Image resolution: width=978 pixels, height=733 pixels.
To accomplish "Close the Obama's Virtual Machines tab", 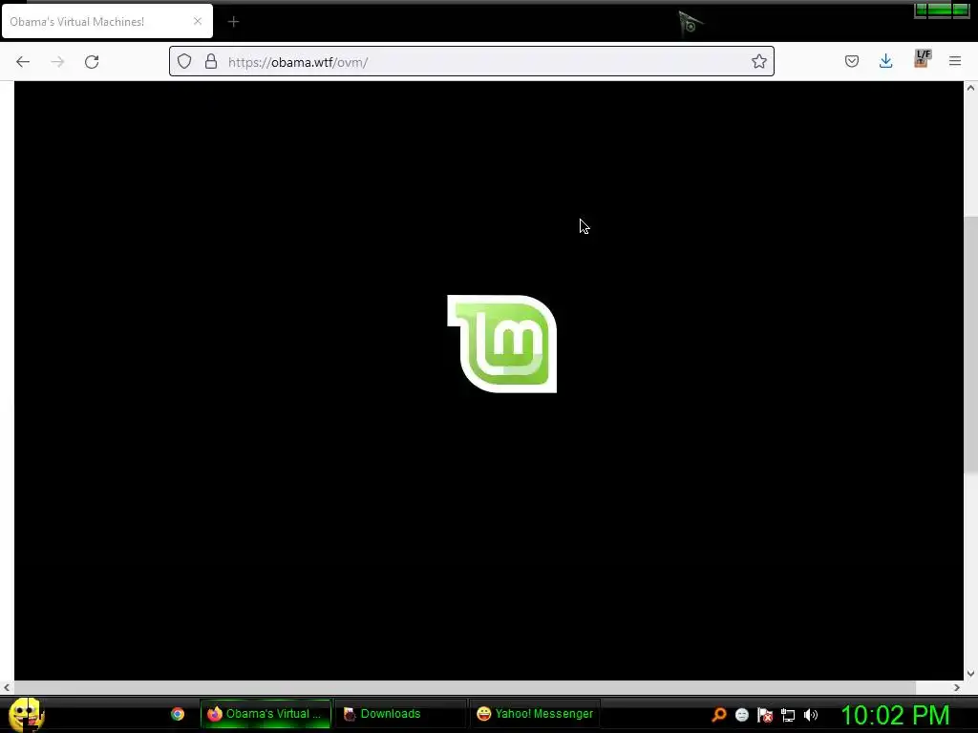I will coord(198,21).
